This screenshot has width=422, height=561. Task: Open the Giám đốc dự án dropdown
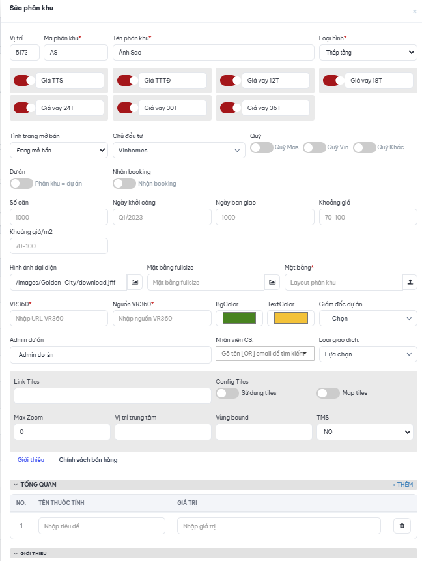point(368,319)
